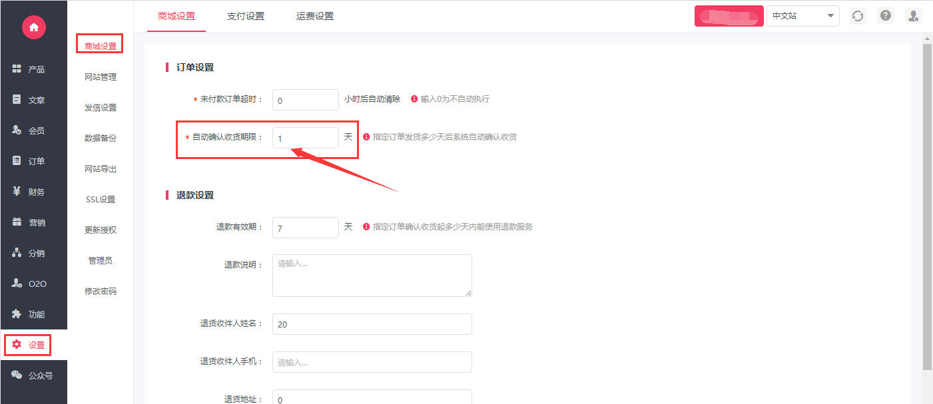The height and width of the screenshot is (404, 933).
Task: Open 修改密码 in the settings submenu
Action: pos(101,292)
